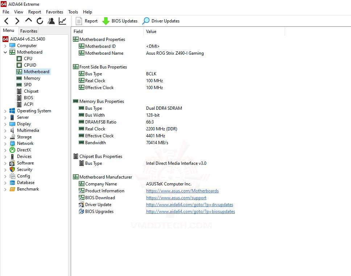Select the CPUID icon in tree
The width and height of the screenshot is (351, 276).
tap(19, 65)
